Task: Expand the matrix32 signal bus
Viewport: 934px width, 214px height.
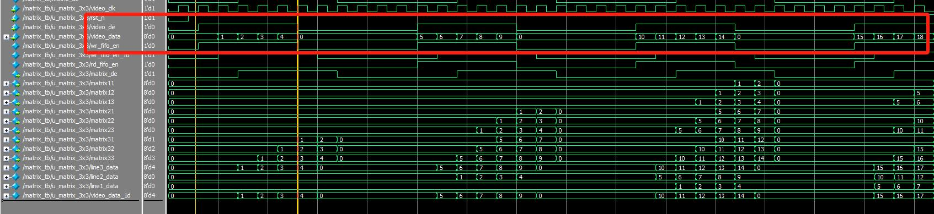Action: click(x=6, y=149)
